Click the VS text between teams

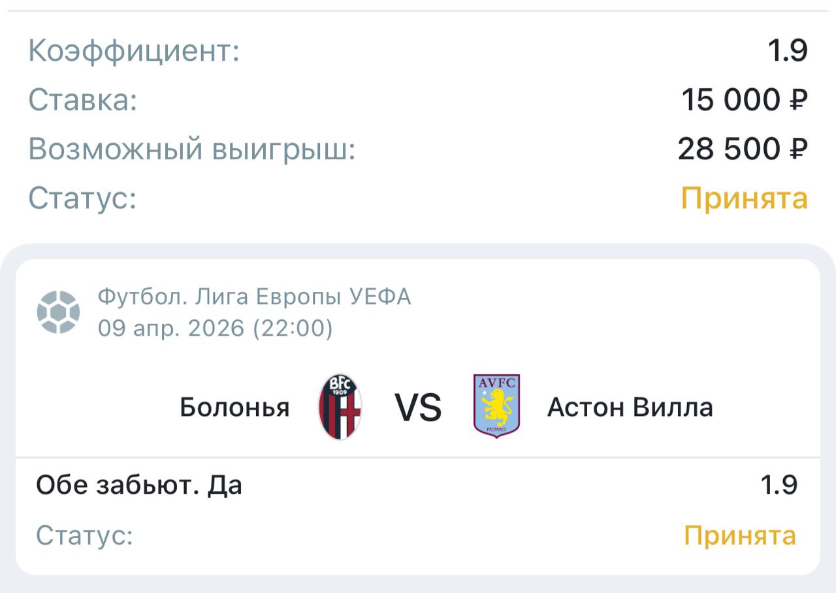coord(418,408)
